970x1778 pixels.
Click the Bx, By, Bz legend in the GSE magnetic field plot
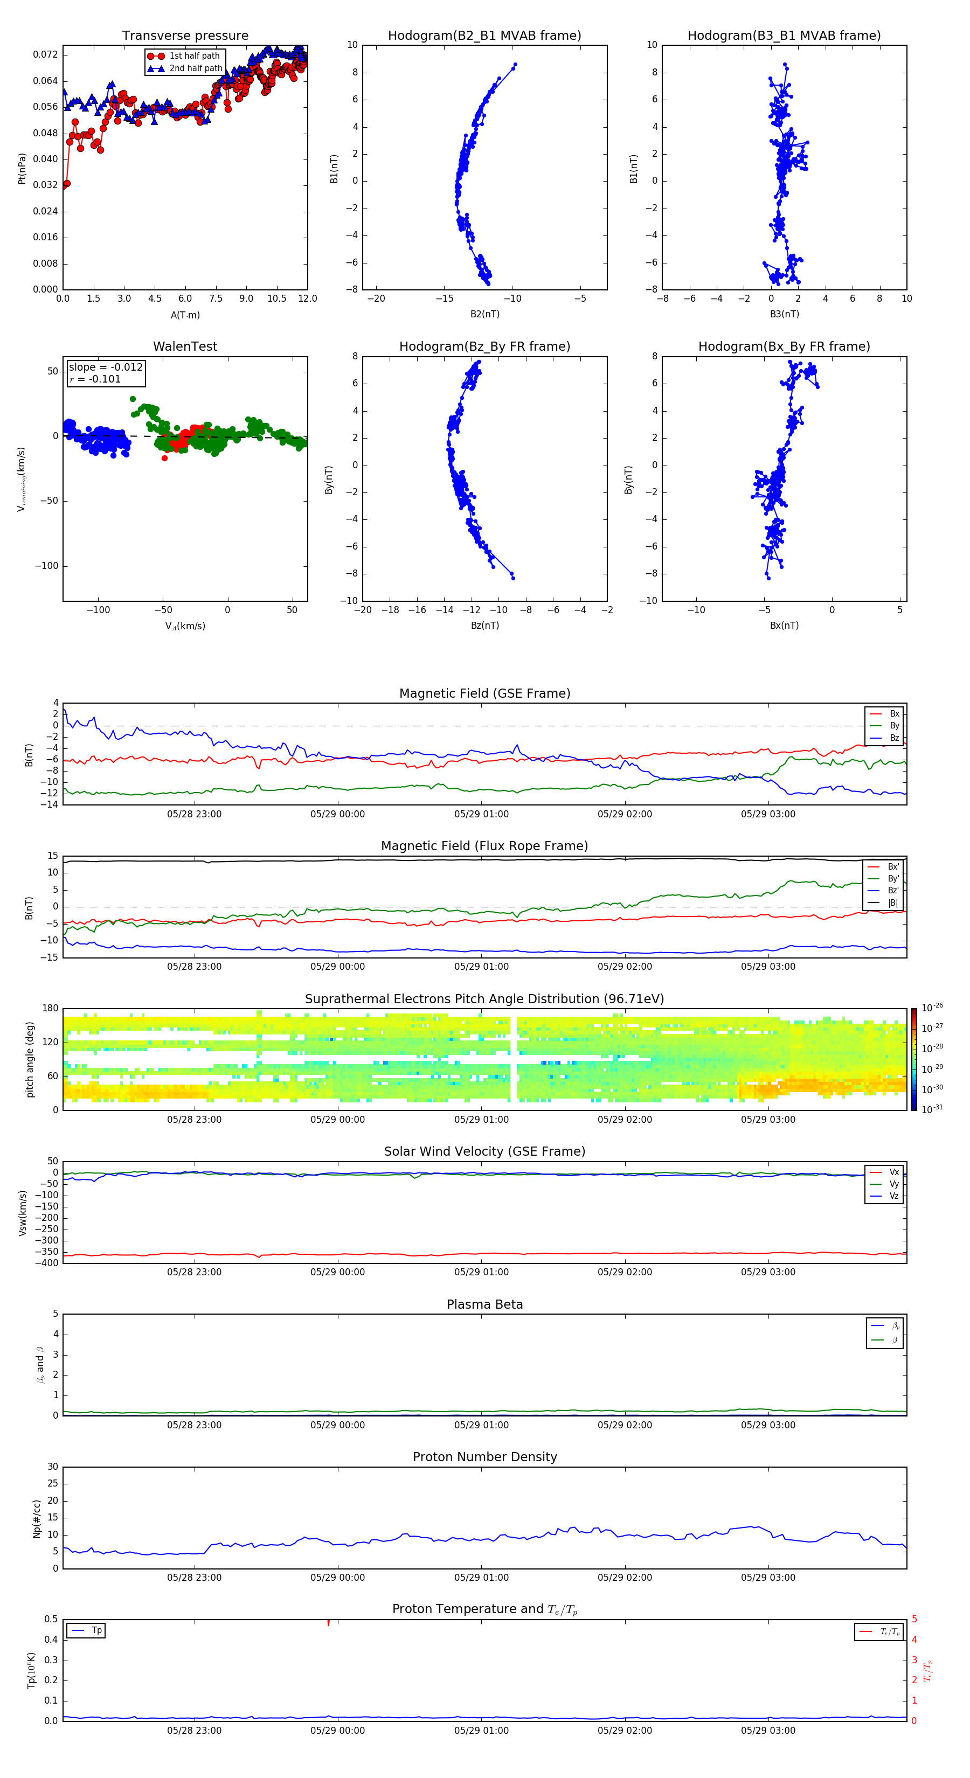pyautogui.click(x=884, y=725)
